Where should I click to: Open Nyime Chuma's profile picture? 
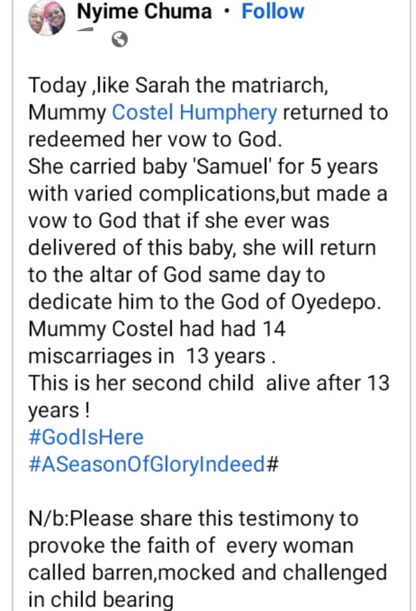coord(47,18)
